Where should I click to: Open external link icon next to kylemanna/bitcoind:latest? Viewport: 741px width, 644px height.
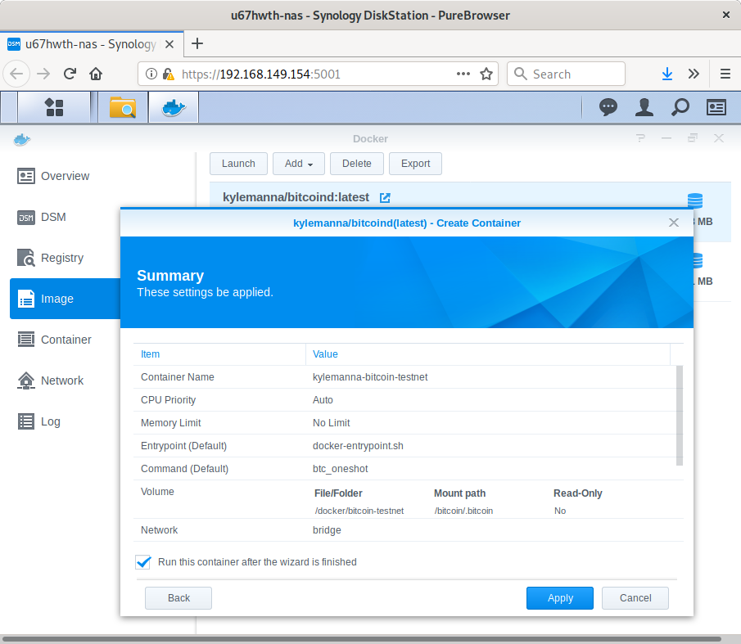click(x=385, y=198)
